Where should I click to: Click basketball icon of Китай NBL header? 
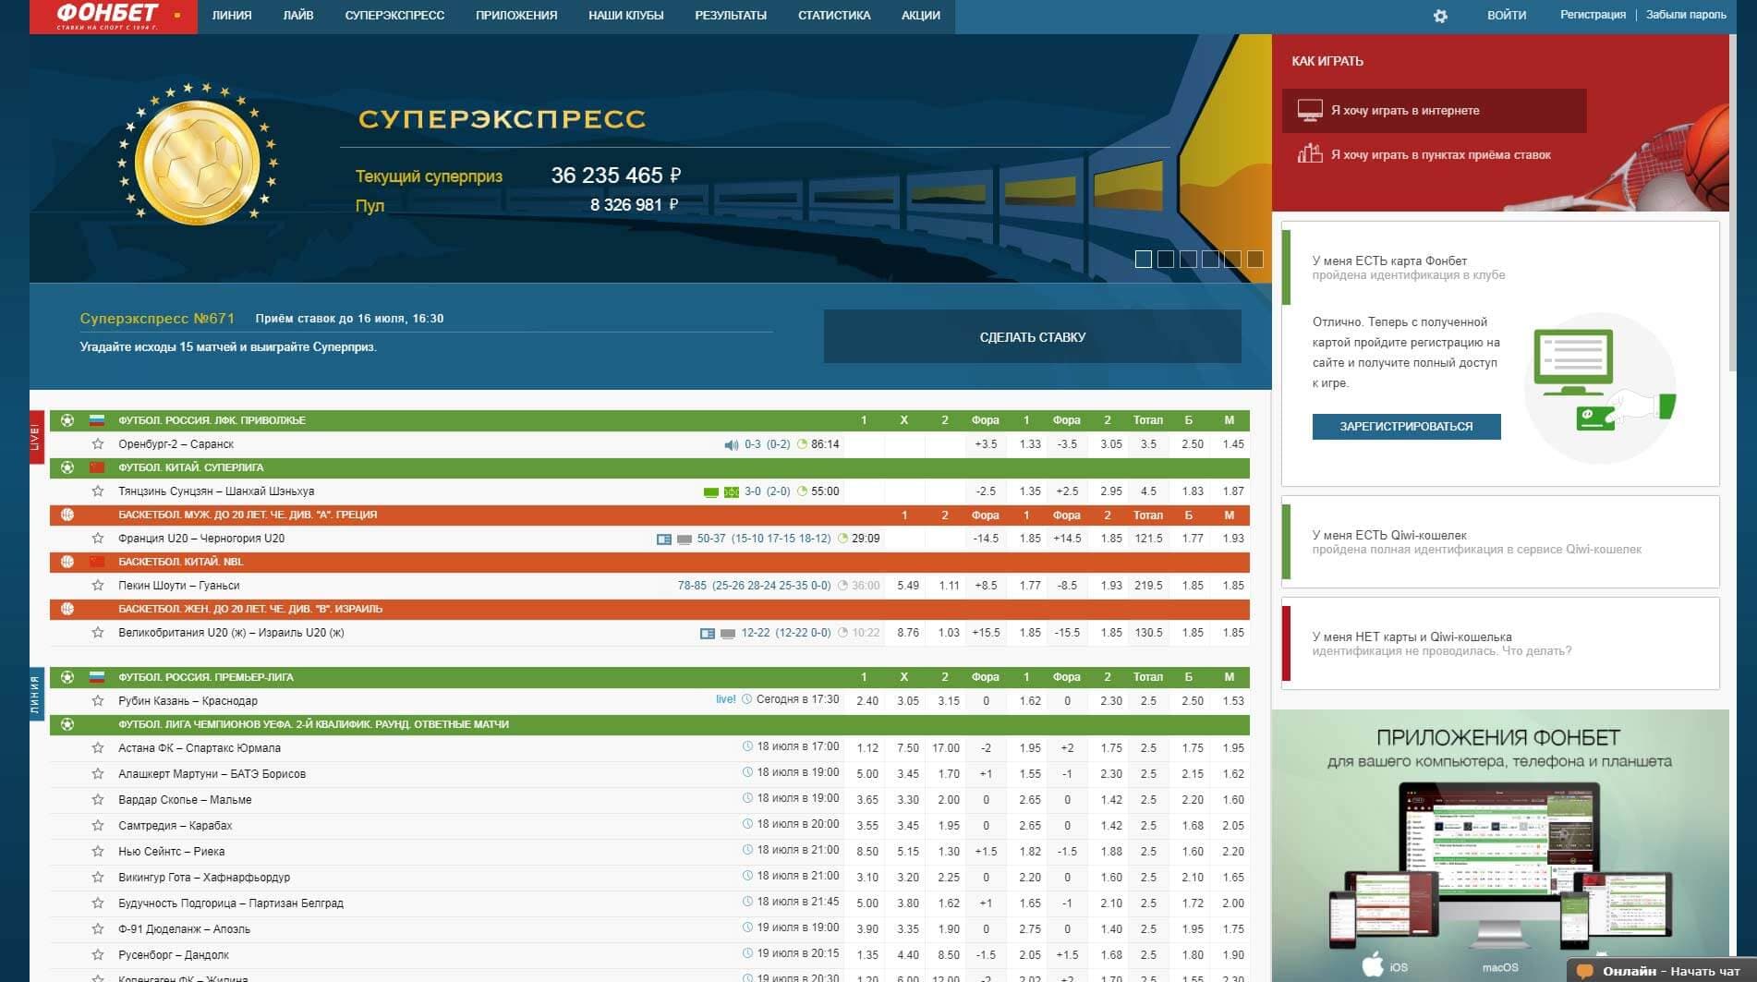[x=67, y=562]
